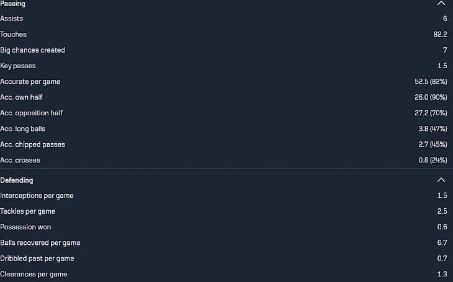Click the Clearances per game label
Viewport: 453px width, 282px height.
coord(34,274)
